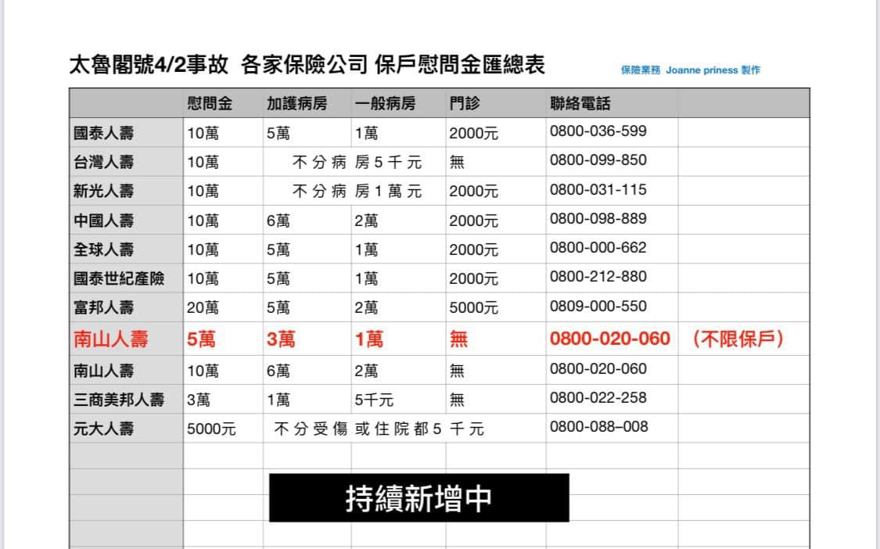Click 5千元 一般病房 cell for 三商美邦人壽
This screenshot has height=549, width=880.
coord(374,400)
